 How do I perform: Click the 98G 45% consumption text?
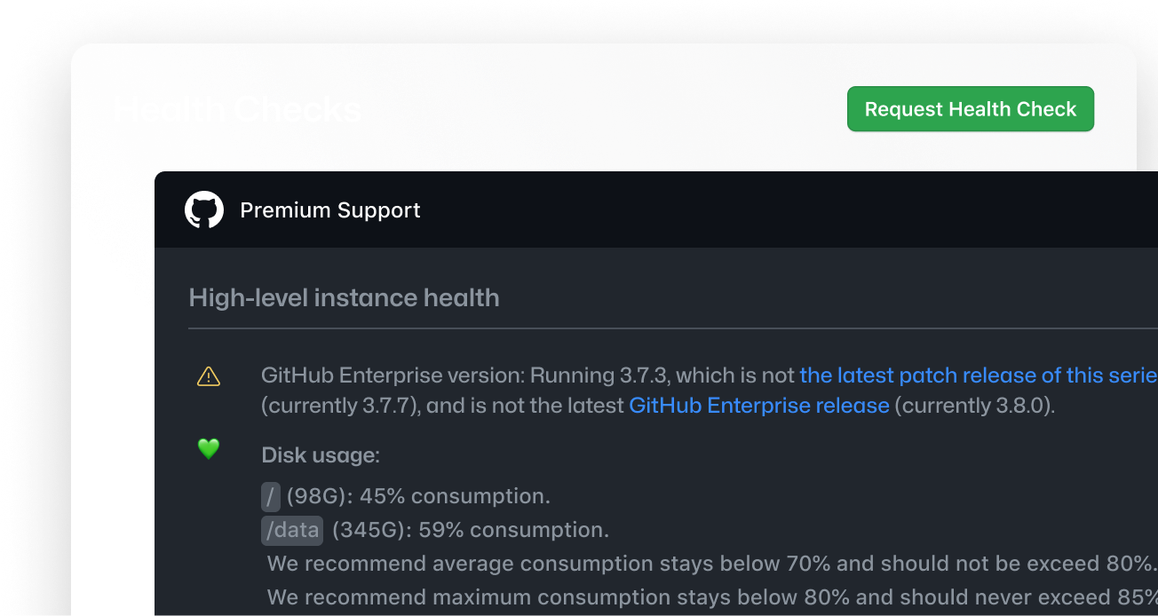(417, 496)
